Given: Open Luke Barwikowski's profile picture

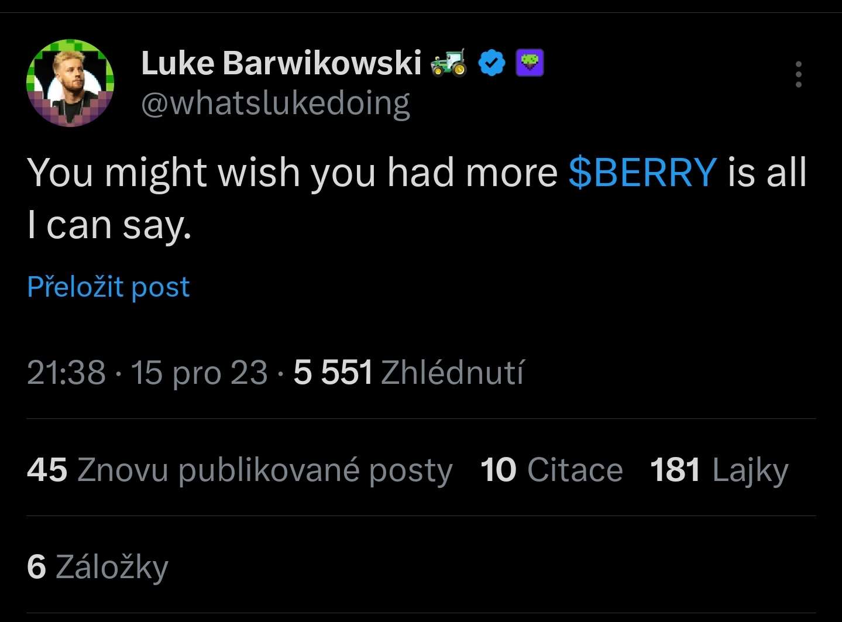Looking at the screenshot, I should pyautogui.click(x=70, y=83).
